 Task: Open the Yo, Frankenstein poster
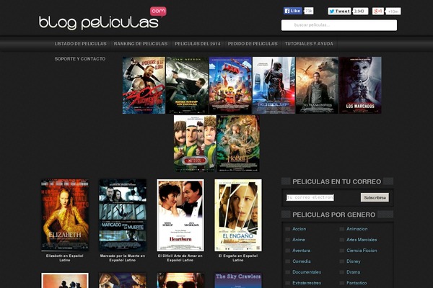point(317,85)
